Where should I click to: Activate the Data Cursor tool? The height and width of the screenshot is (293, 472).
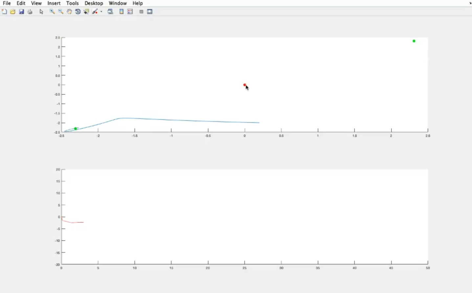[x=86, y=11]
